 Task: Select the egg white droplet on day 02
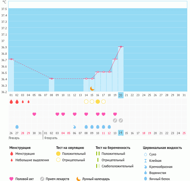tap(17, 127)
